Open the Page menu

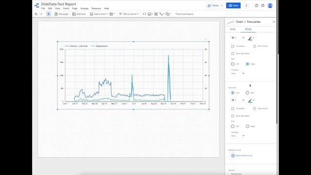pyautogui.click(x=75, y=9)
